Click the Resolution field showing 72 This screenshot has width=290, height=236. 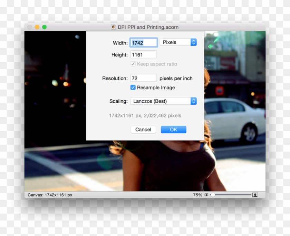pos(143,78)
